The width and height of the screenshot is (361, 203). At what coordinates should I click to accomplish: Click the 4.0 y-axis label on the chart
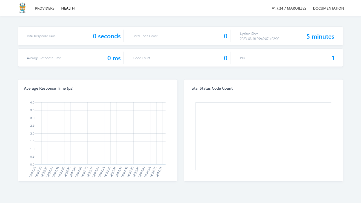pos(32,102)
